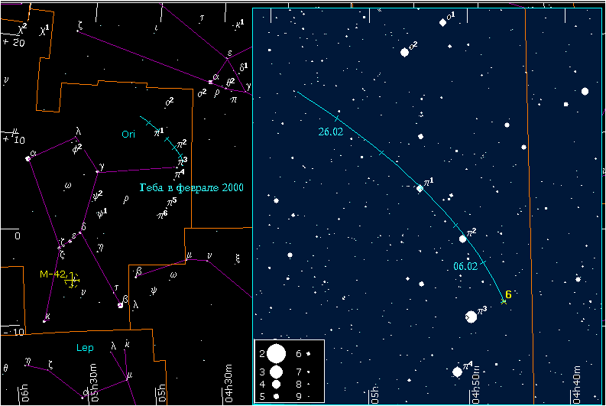Click the π4 star in the right panel
This screenshot has height=406, width=606.
[457, 372]
